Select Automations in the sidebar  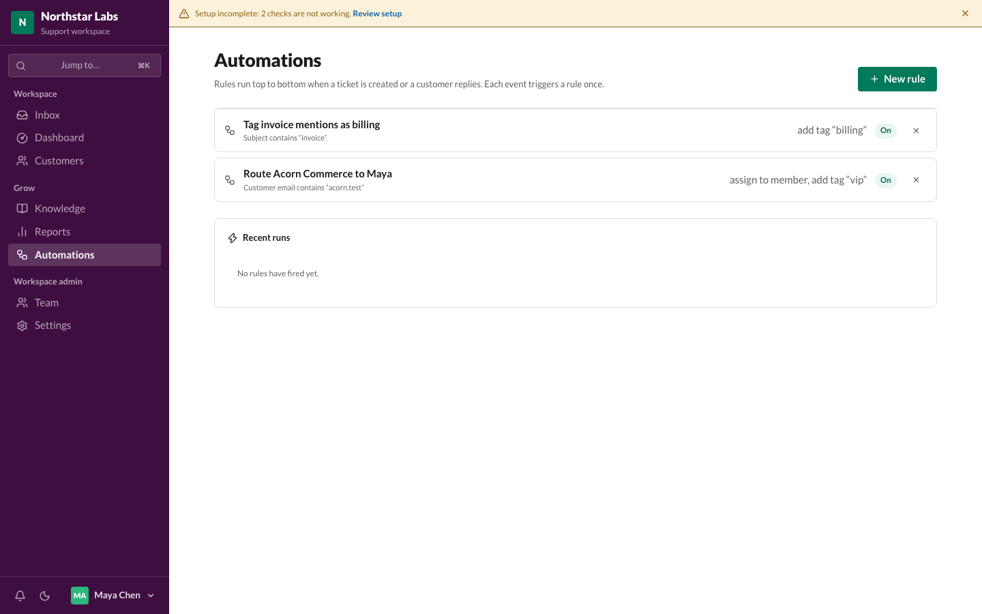[x=85, y=255]
